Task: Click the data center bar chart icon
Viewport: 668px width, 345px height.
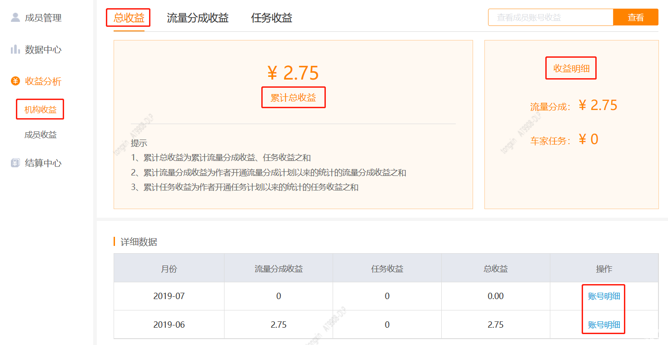Action: [15, 50]
